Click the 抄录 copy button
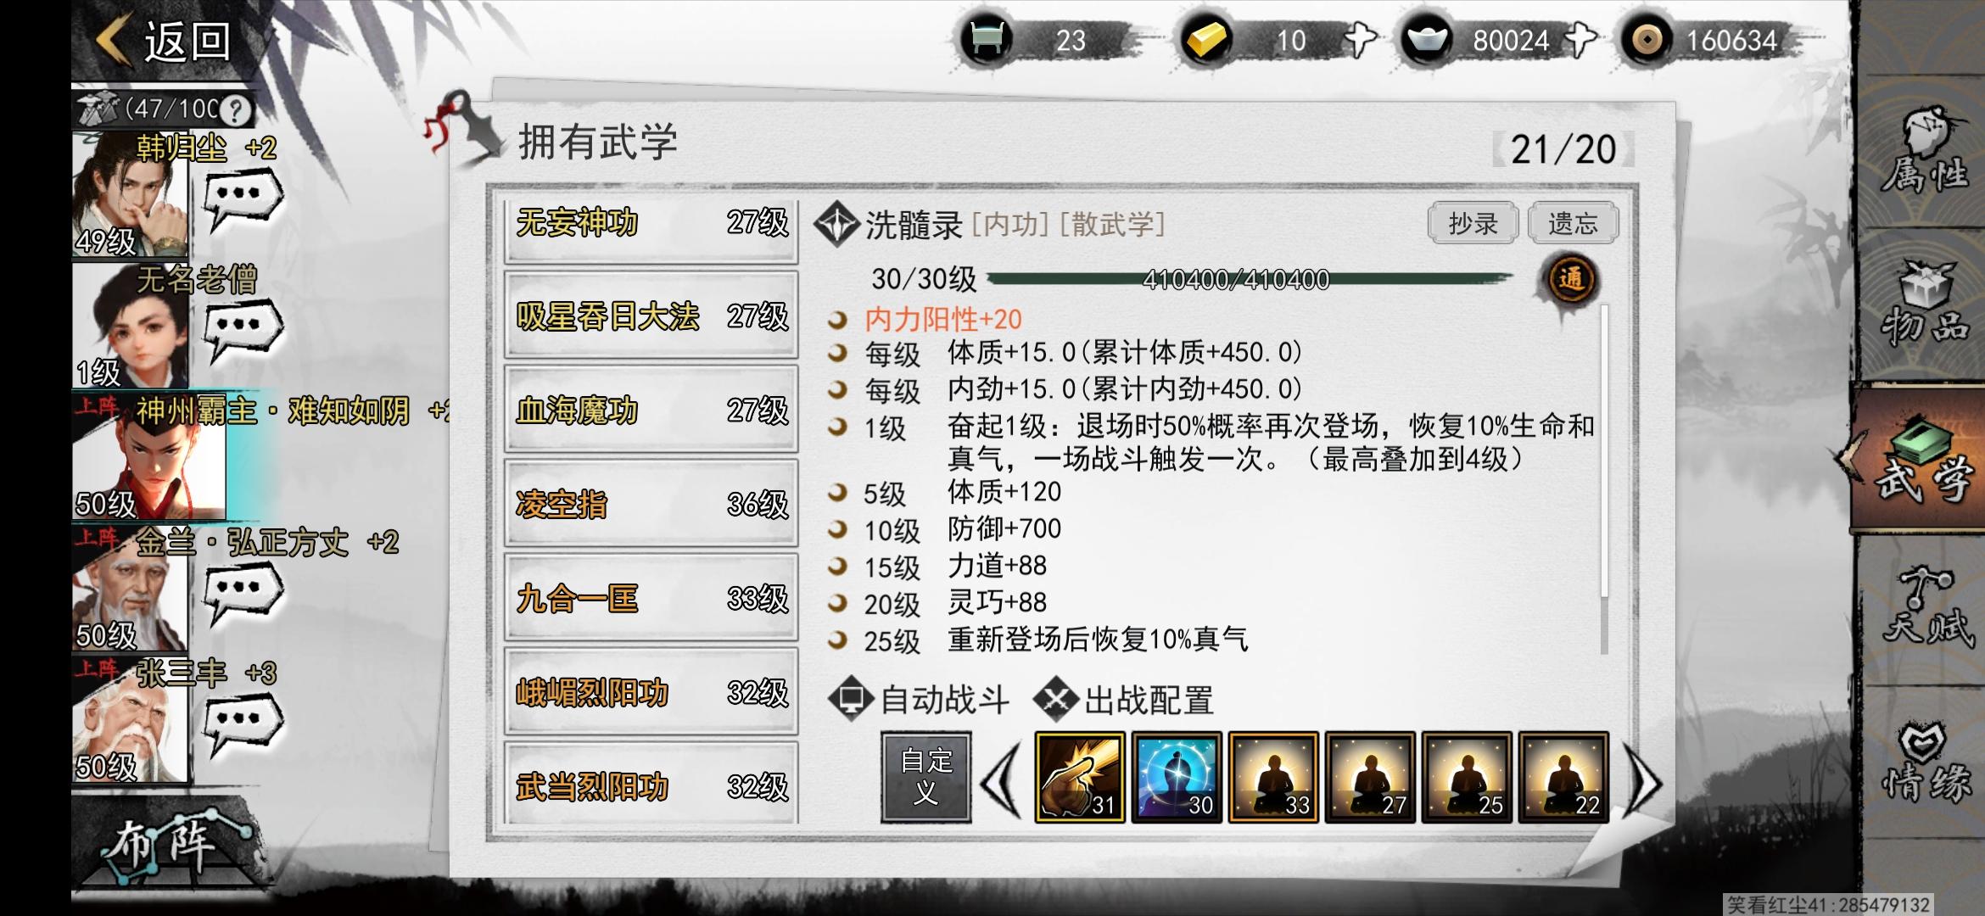Screen dimensions: 1985x916 [x=1473, y=223]
